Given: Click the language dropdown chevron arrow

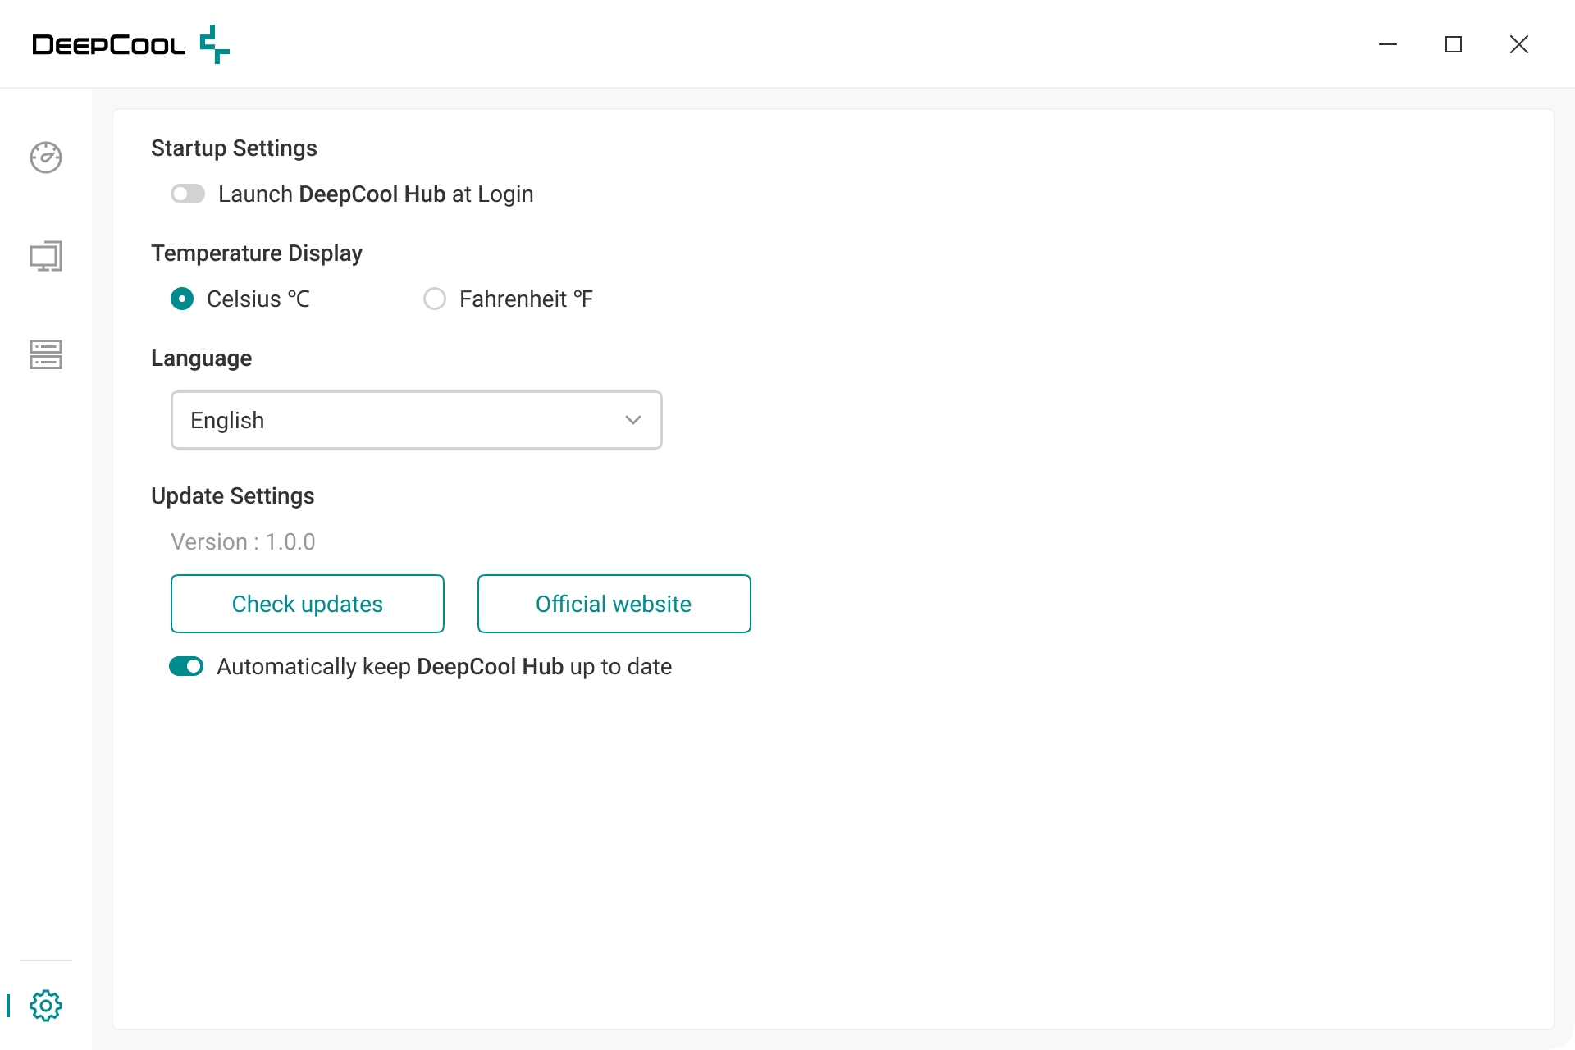Looking at the screenshot, I should click(632, 420).
